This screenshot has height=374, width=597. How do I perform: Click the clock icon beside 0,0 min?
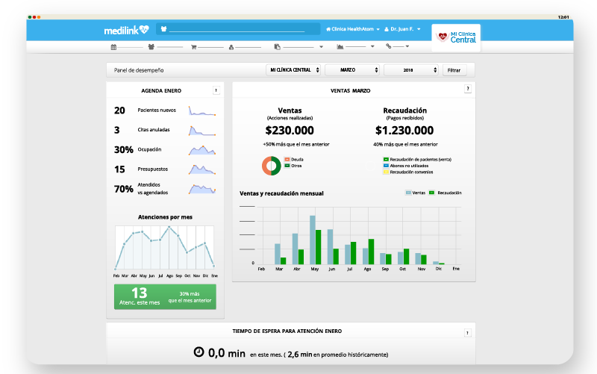point(199,352)
